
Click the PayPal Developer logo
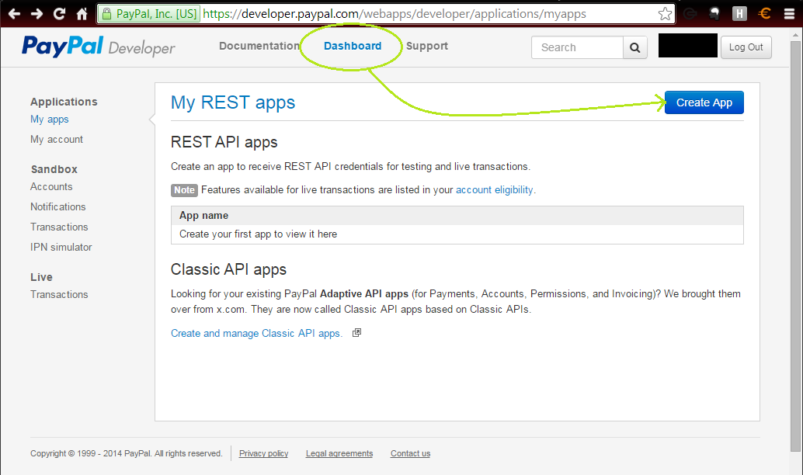pyautogui.click(x=99, y=47)
